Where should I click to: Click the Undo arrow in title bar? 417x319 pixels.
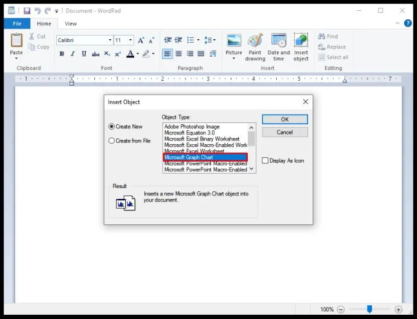point(37,11)
